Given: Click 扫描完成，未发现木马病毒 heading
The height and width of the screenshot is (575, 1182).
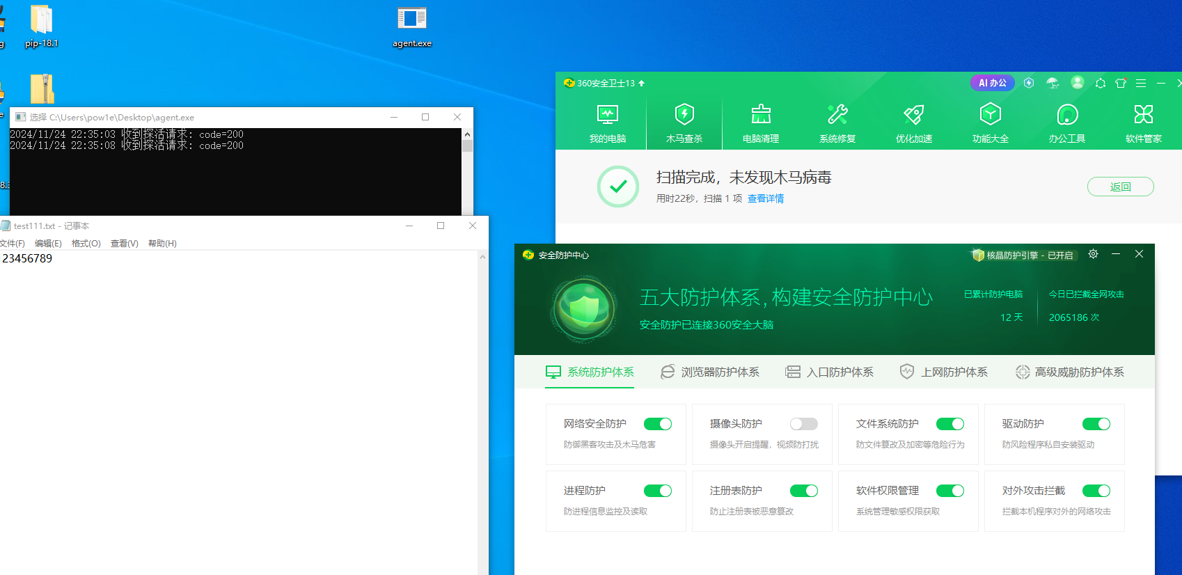Looking at the screenshot, I should tap(743, 178).
